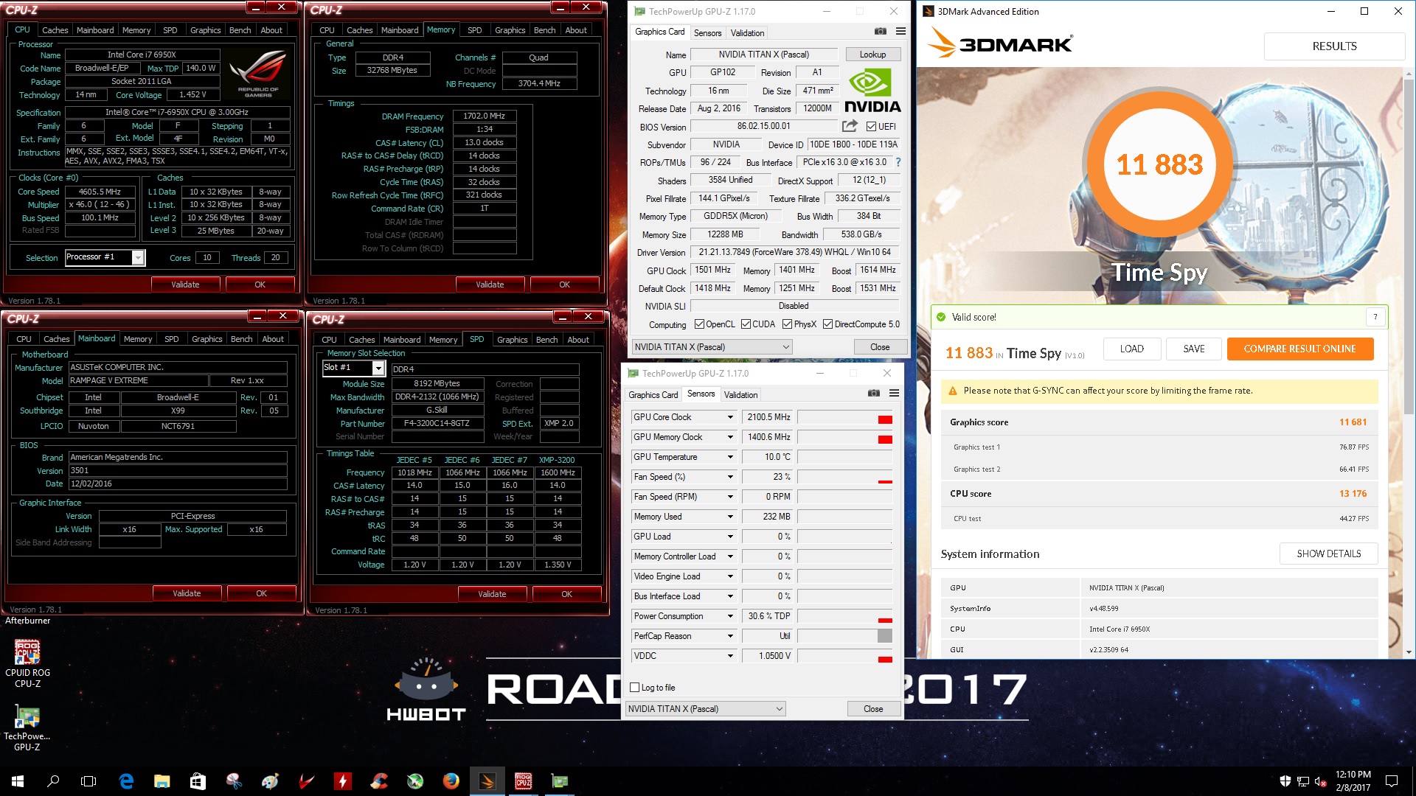Click the Time Spy score banner image
This screenshot has width=1416, height=796.
1159,184
